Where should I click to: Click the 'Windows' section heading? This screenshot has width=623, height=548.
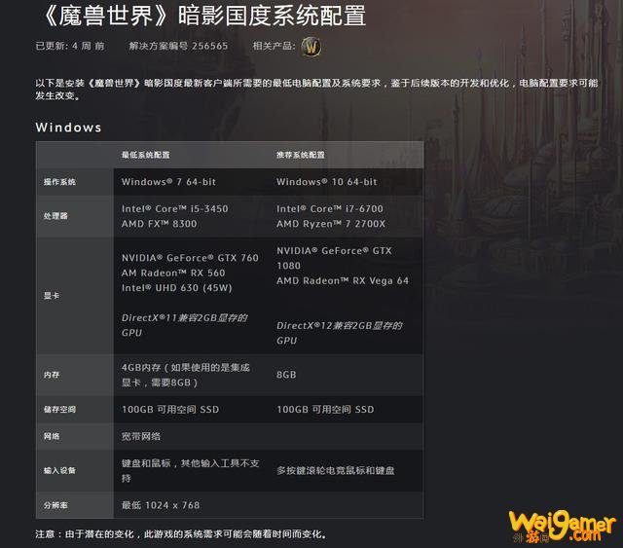tap(68, 128)
